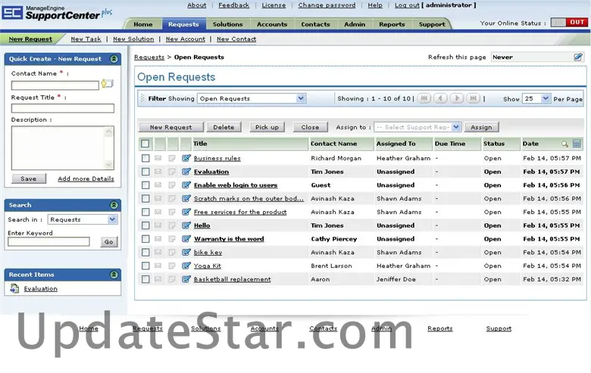The width and height of the screenshot is (591, 373).
Task: Open the Filter Showing Open Requests dropdown
Action: (301, 98)
